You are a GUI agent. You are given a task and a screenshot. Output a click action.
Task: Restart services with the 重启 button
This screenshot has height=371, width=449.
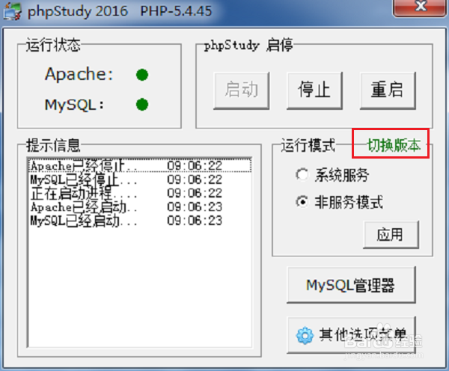click(x=388, y=91)
